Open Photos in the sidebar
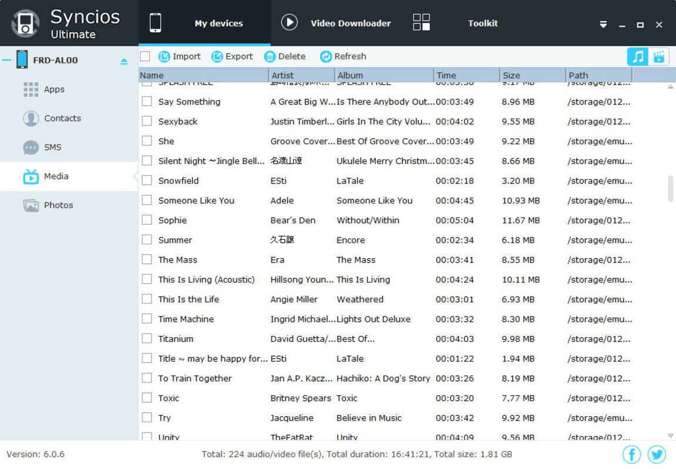The width and height of the screenshot is (676, 469). 48,205
